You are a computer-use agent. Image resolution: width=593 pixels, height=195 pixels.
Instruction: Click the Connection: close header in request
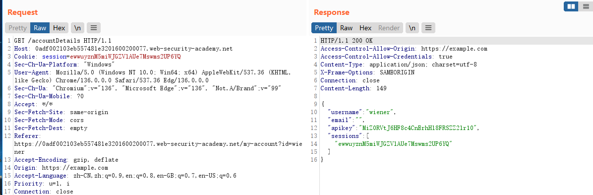pos(44,192)
